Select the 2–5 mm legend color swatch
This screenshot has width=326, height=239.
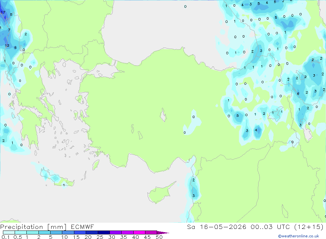[44, 232]
